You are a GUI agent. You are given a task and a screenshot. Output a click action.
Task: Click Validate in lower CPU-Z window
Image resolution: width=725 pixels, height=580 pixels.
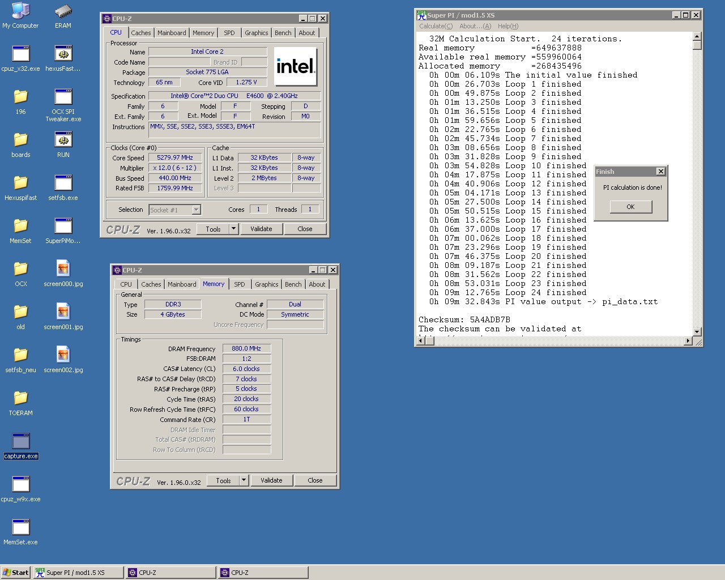click(x=271, y=480)
